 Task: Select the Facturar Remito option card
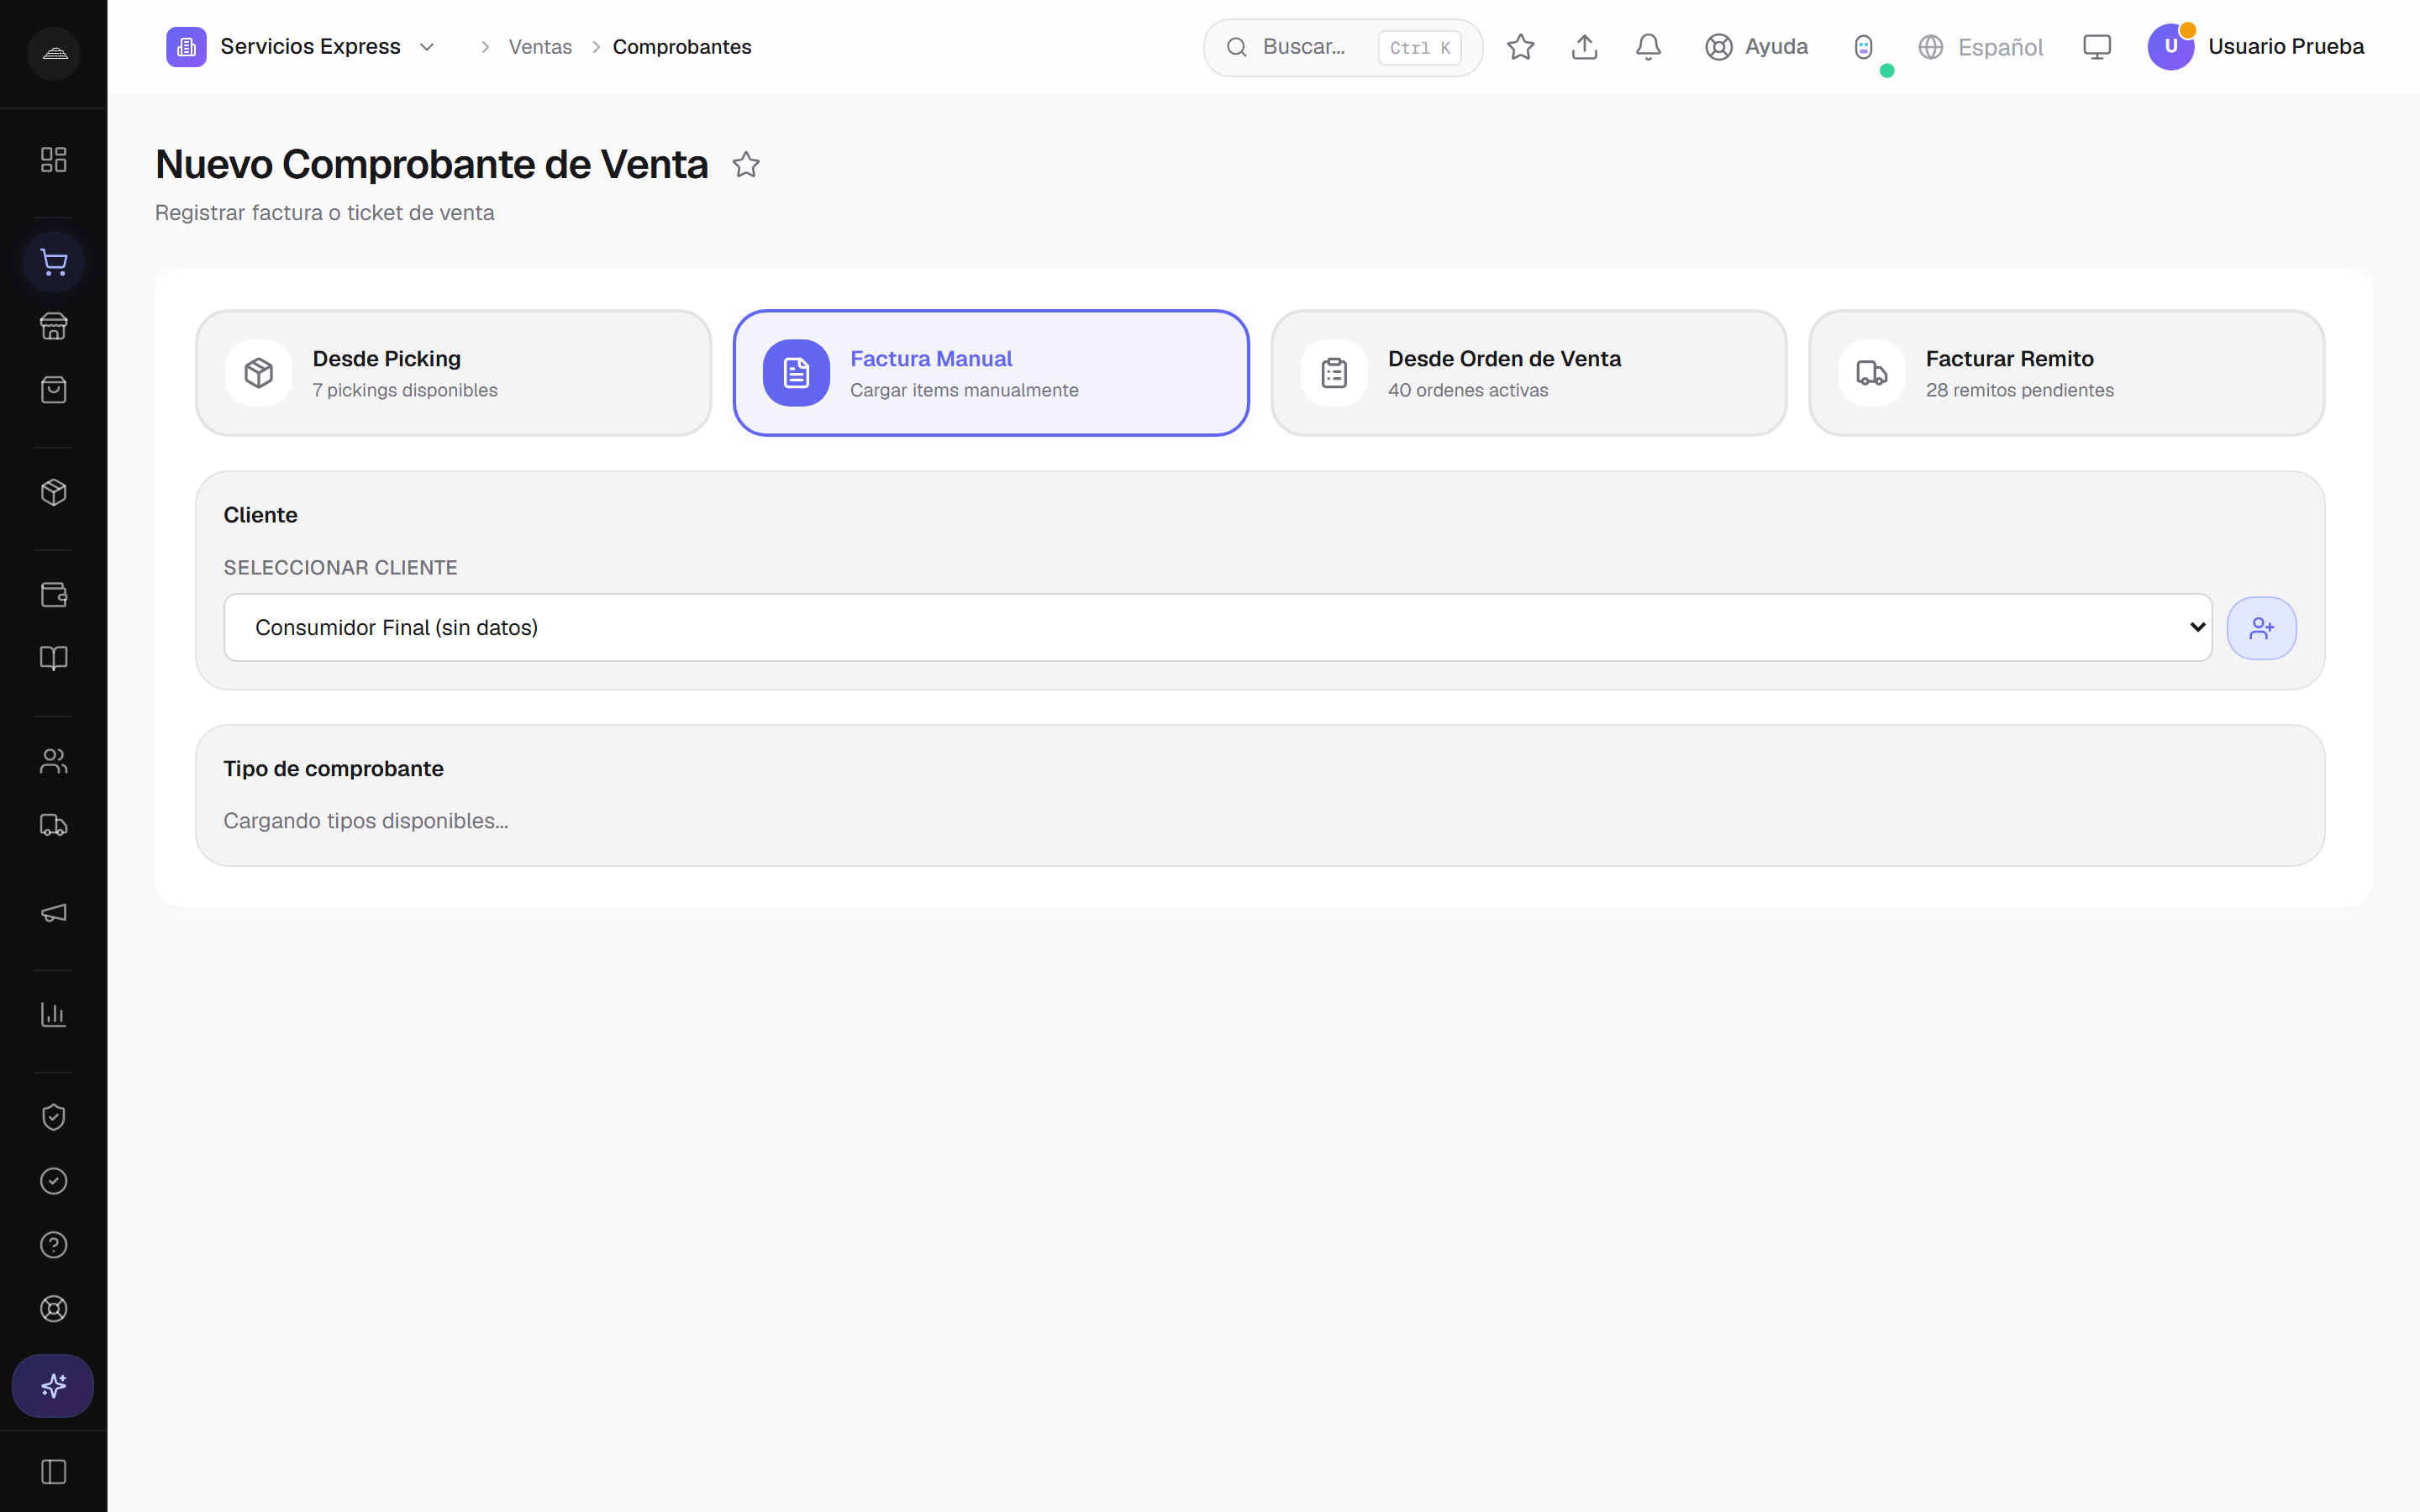click(2066, 373)
